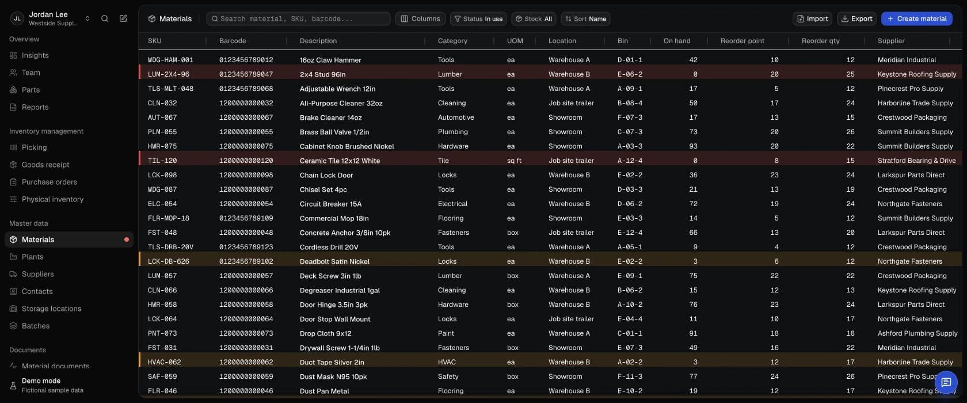
Task: Click Commercial Mop 18in description
Action: (334, 218)
